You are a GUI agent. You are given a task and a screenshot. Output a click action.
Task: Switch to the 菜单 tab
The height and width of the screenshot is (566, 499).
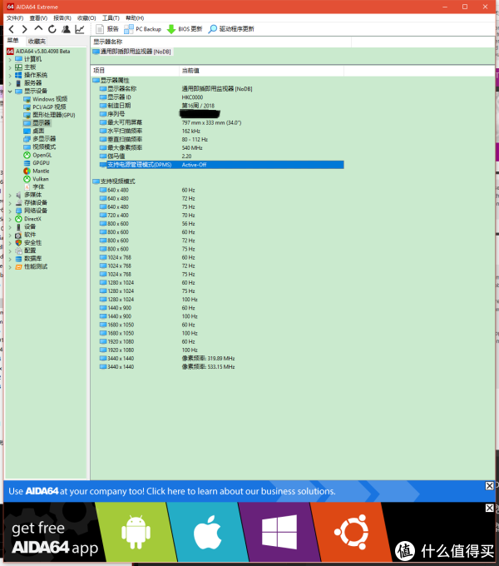point(13,41)
